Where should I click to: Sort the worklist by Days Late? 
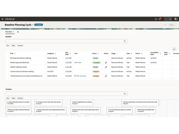pyautogui.click(x=169, y=54)
